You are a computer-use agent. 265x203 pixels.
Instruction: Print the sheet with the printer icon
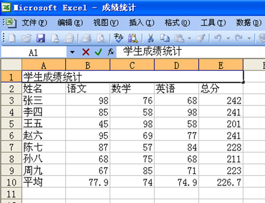[x=86, y=38]
